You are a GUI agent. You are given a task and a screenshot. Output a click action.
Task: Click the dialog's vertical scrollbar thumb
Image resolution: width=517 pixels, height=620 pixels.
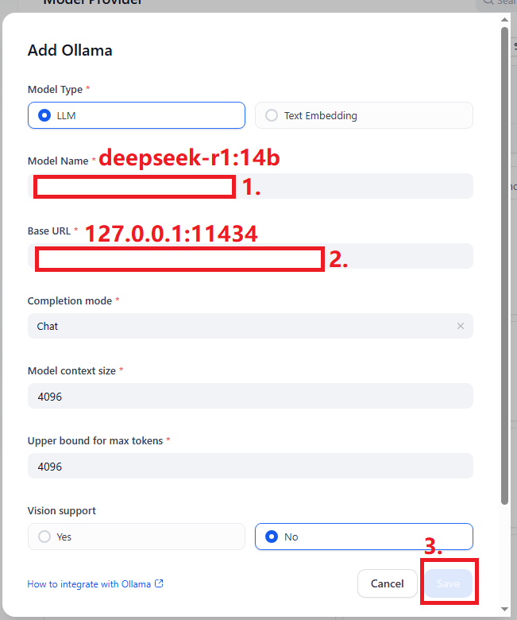505,265
